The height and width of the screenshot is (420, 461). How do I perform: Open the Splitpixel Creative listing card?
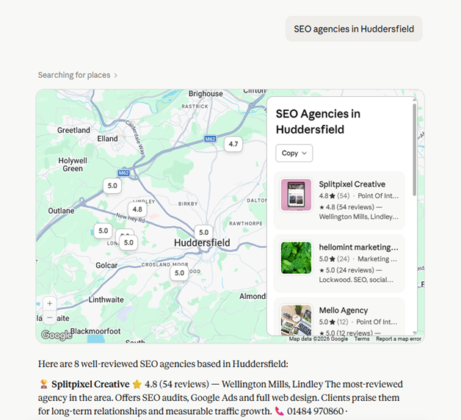tap(339, 200)
